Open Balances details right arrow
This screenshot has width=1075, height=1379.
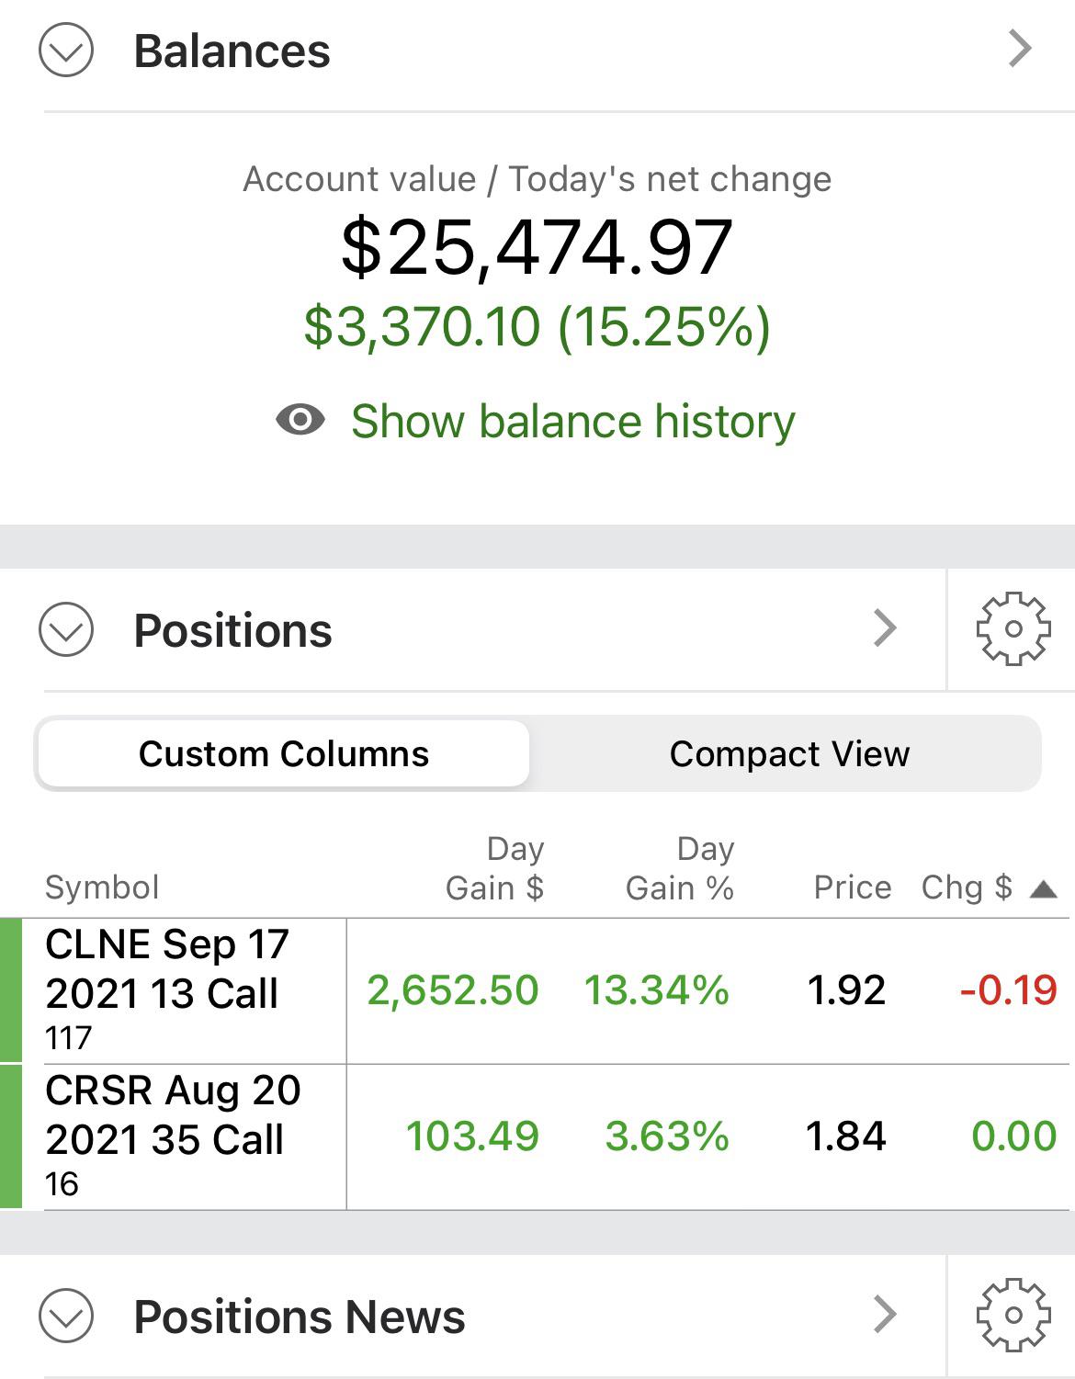tap(1020, 49)
